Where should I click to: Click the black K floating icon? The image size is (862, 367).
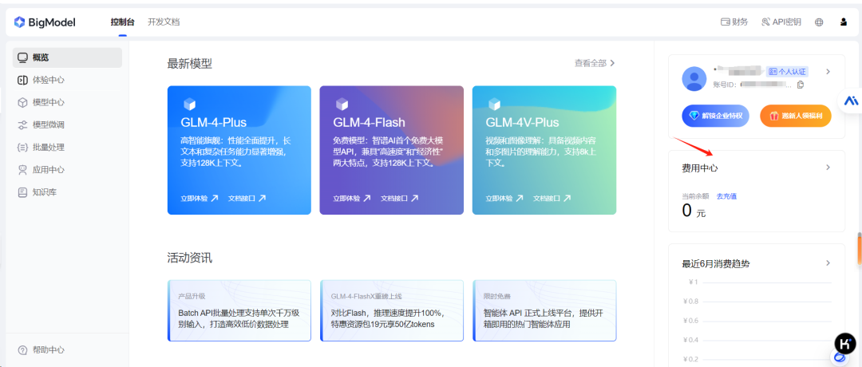click(x=845, y=343)
